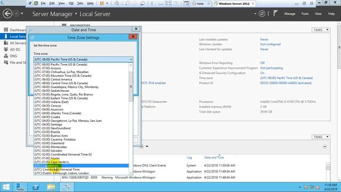The height and width of the screenshot is (192, 341).
Task: Select File and Storage Services in sidebar
Action: (x=15, y=62)
